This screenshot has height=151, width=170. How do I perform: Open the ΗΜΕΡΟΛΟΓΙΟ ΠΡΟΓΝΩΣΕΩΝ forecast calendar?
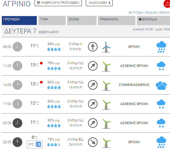coord(58,3)
